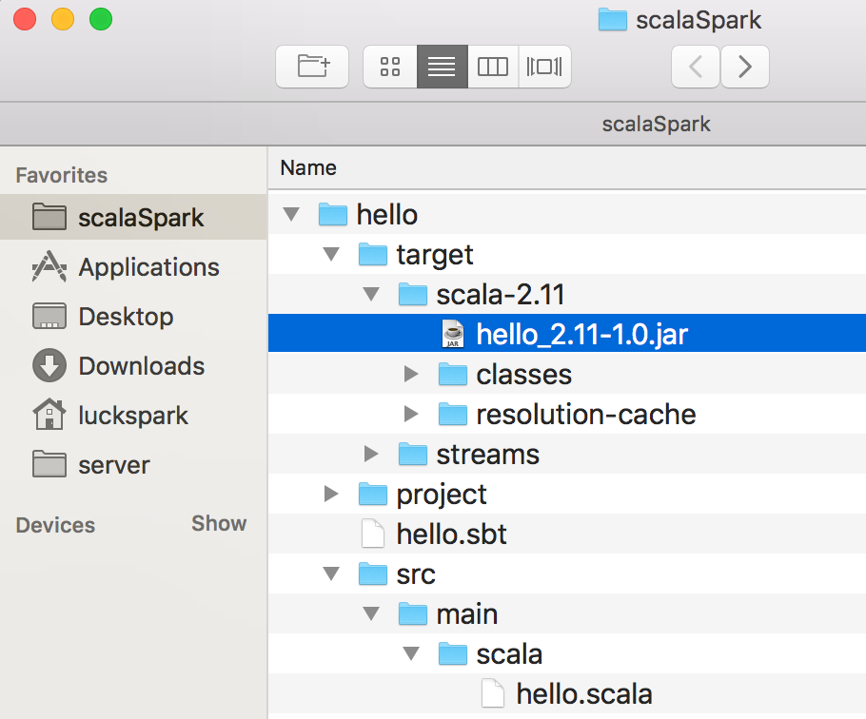This screenshot has height=719, width=866.
Task: Expand the streams folder
Action: coord(371,454)
